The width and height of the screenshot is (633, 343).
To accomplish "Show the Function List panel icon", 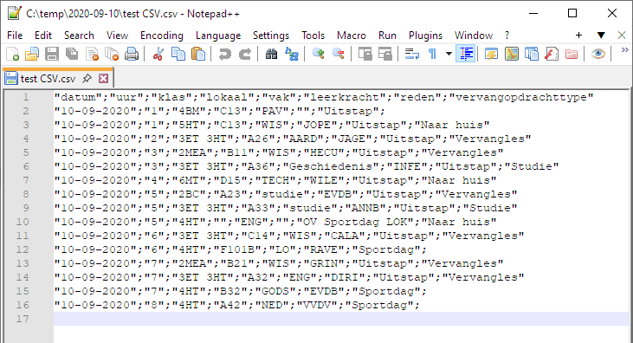I will pos(552,54).
